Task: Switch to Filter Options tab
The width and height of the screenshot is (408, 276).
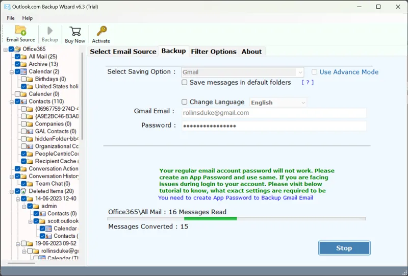Action: tap(214, 52)
